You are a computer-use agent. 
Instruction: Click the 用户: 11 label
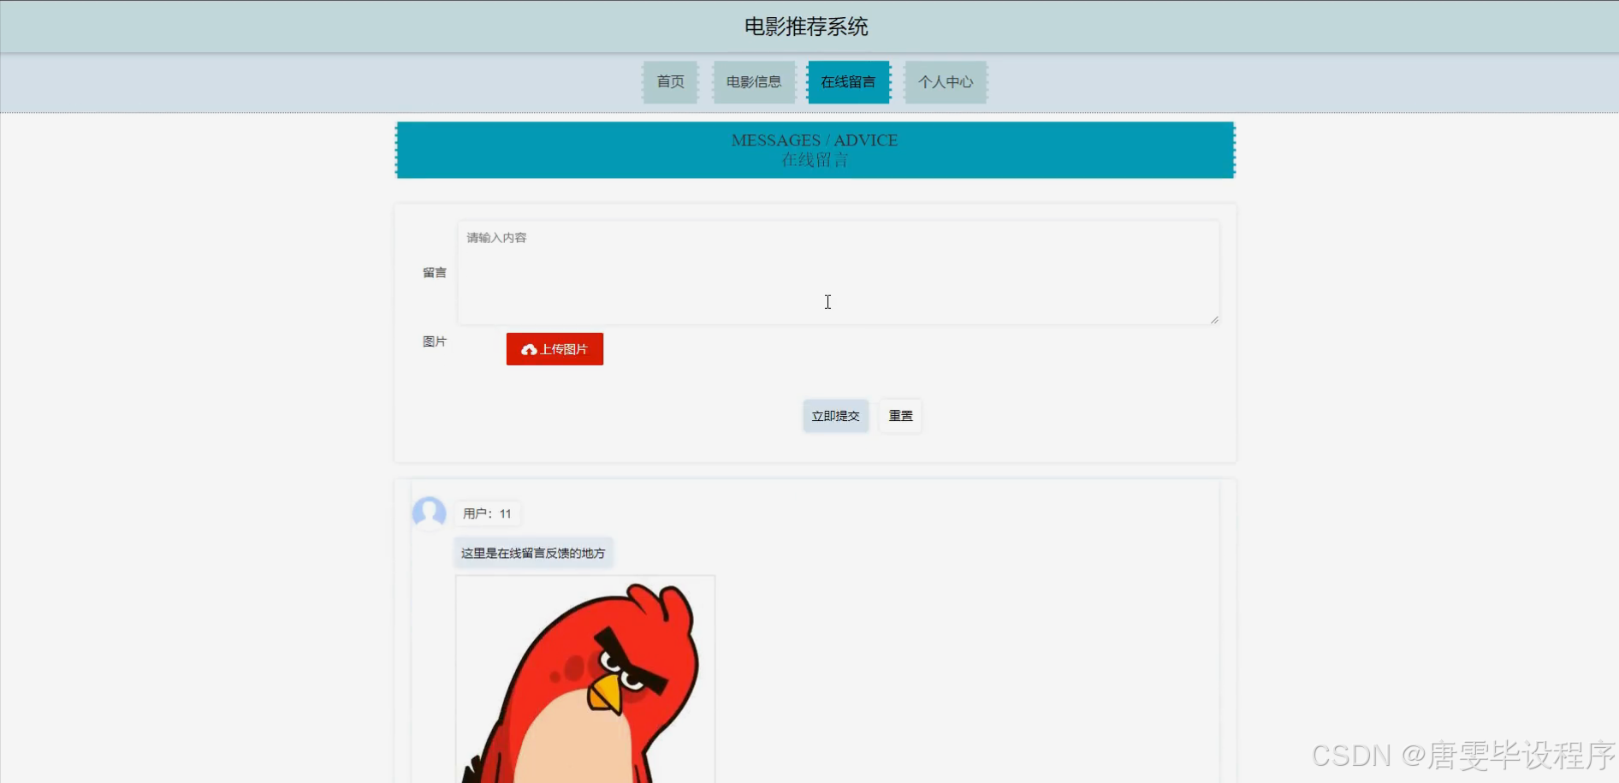tap(487, 513)
